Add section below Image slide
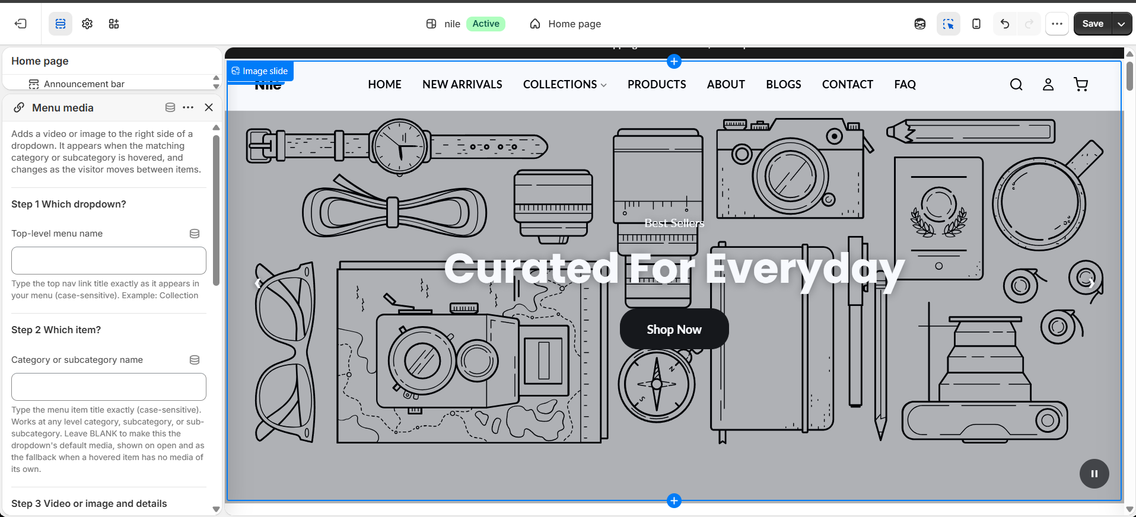Viewport: 1136px width, 517px height. click(674, 501)
